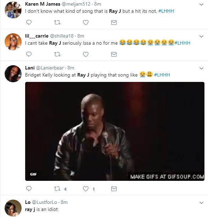Like lil__carrie's tweet with heart
Image resolution: width=208 pixels, height=217 pixels.
[x=86, y=54]
